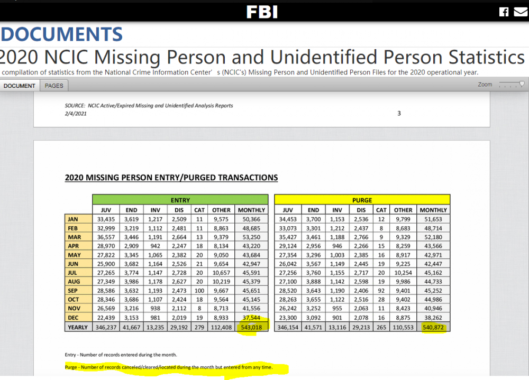The width and height of the screenshot is (529, 380).
Task: Click the table heading 2020 Missing Person Entry/Purged Transactions
Action: point(171,178)
